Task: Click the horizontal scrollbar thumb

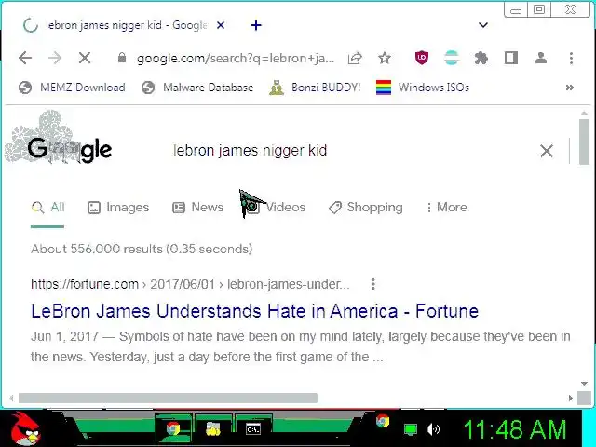Action: (x=168, y=398)
